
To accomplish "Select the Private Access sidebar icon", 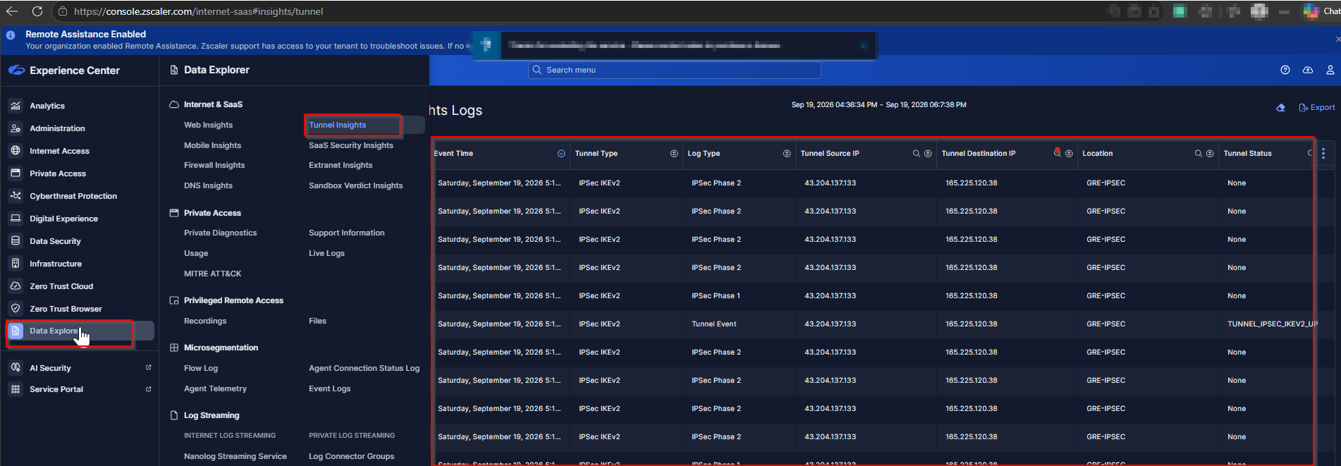I will pos(16,173).
